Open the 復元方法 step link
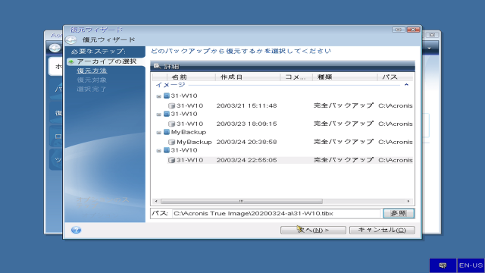Screen dimensions: 485x273 [92, 71]
